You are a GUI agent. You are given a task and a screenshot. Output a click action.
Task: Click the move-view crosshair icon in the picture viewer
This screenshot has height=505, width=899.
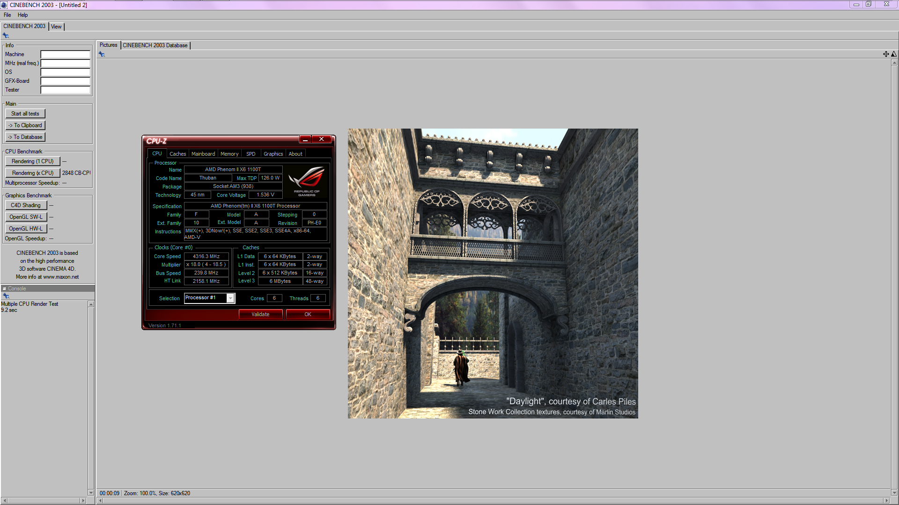point(886,54)
